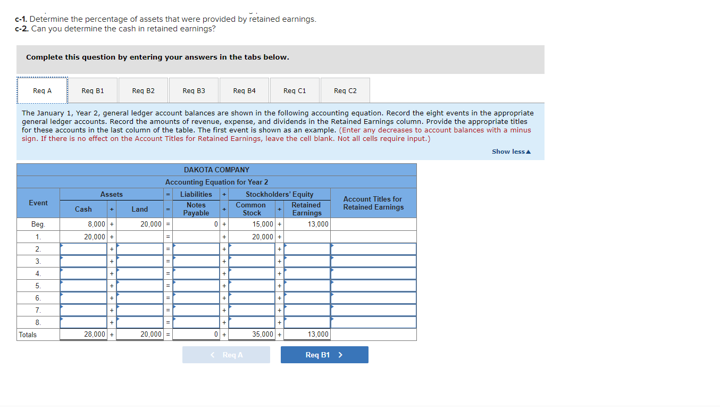Open Account Titles dropdown for event 6

(373, 298)
